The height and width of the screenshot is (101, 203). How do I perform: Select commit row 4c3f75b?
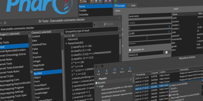click(154, 76)
